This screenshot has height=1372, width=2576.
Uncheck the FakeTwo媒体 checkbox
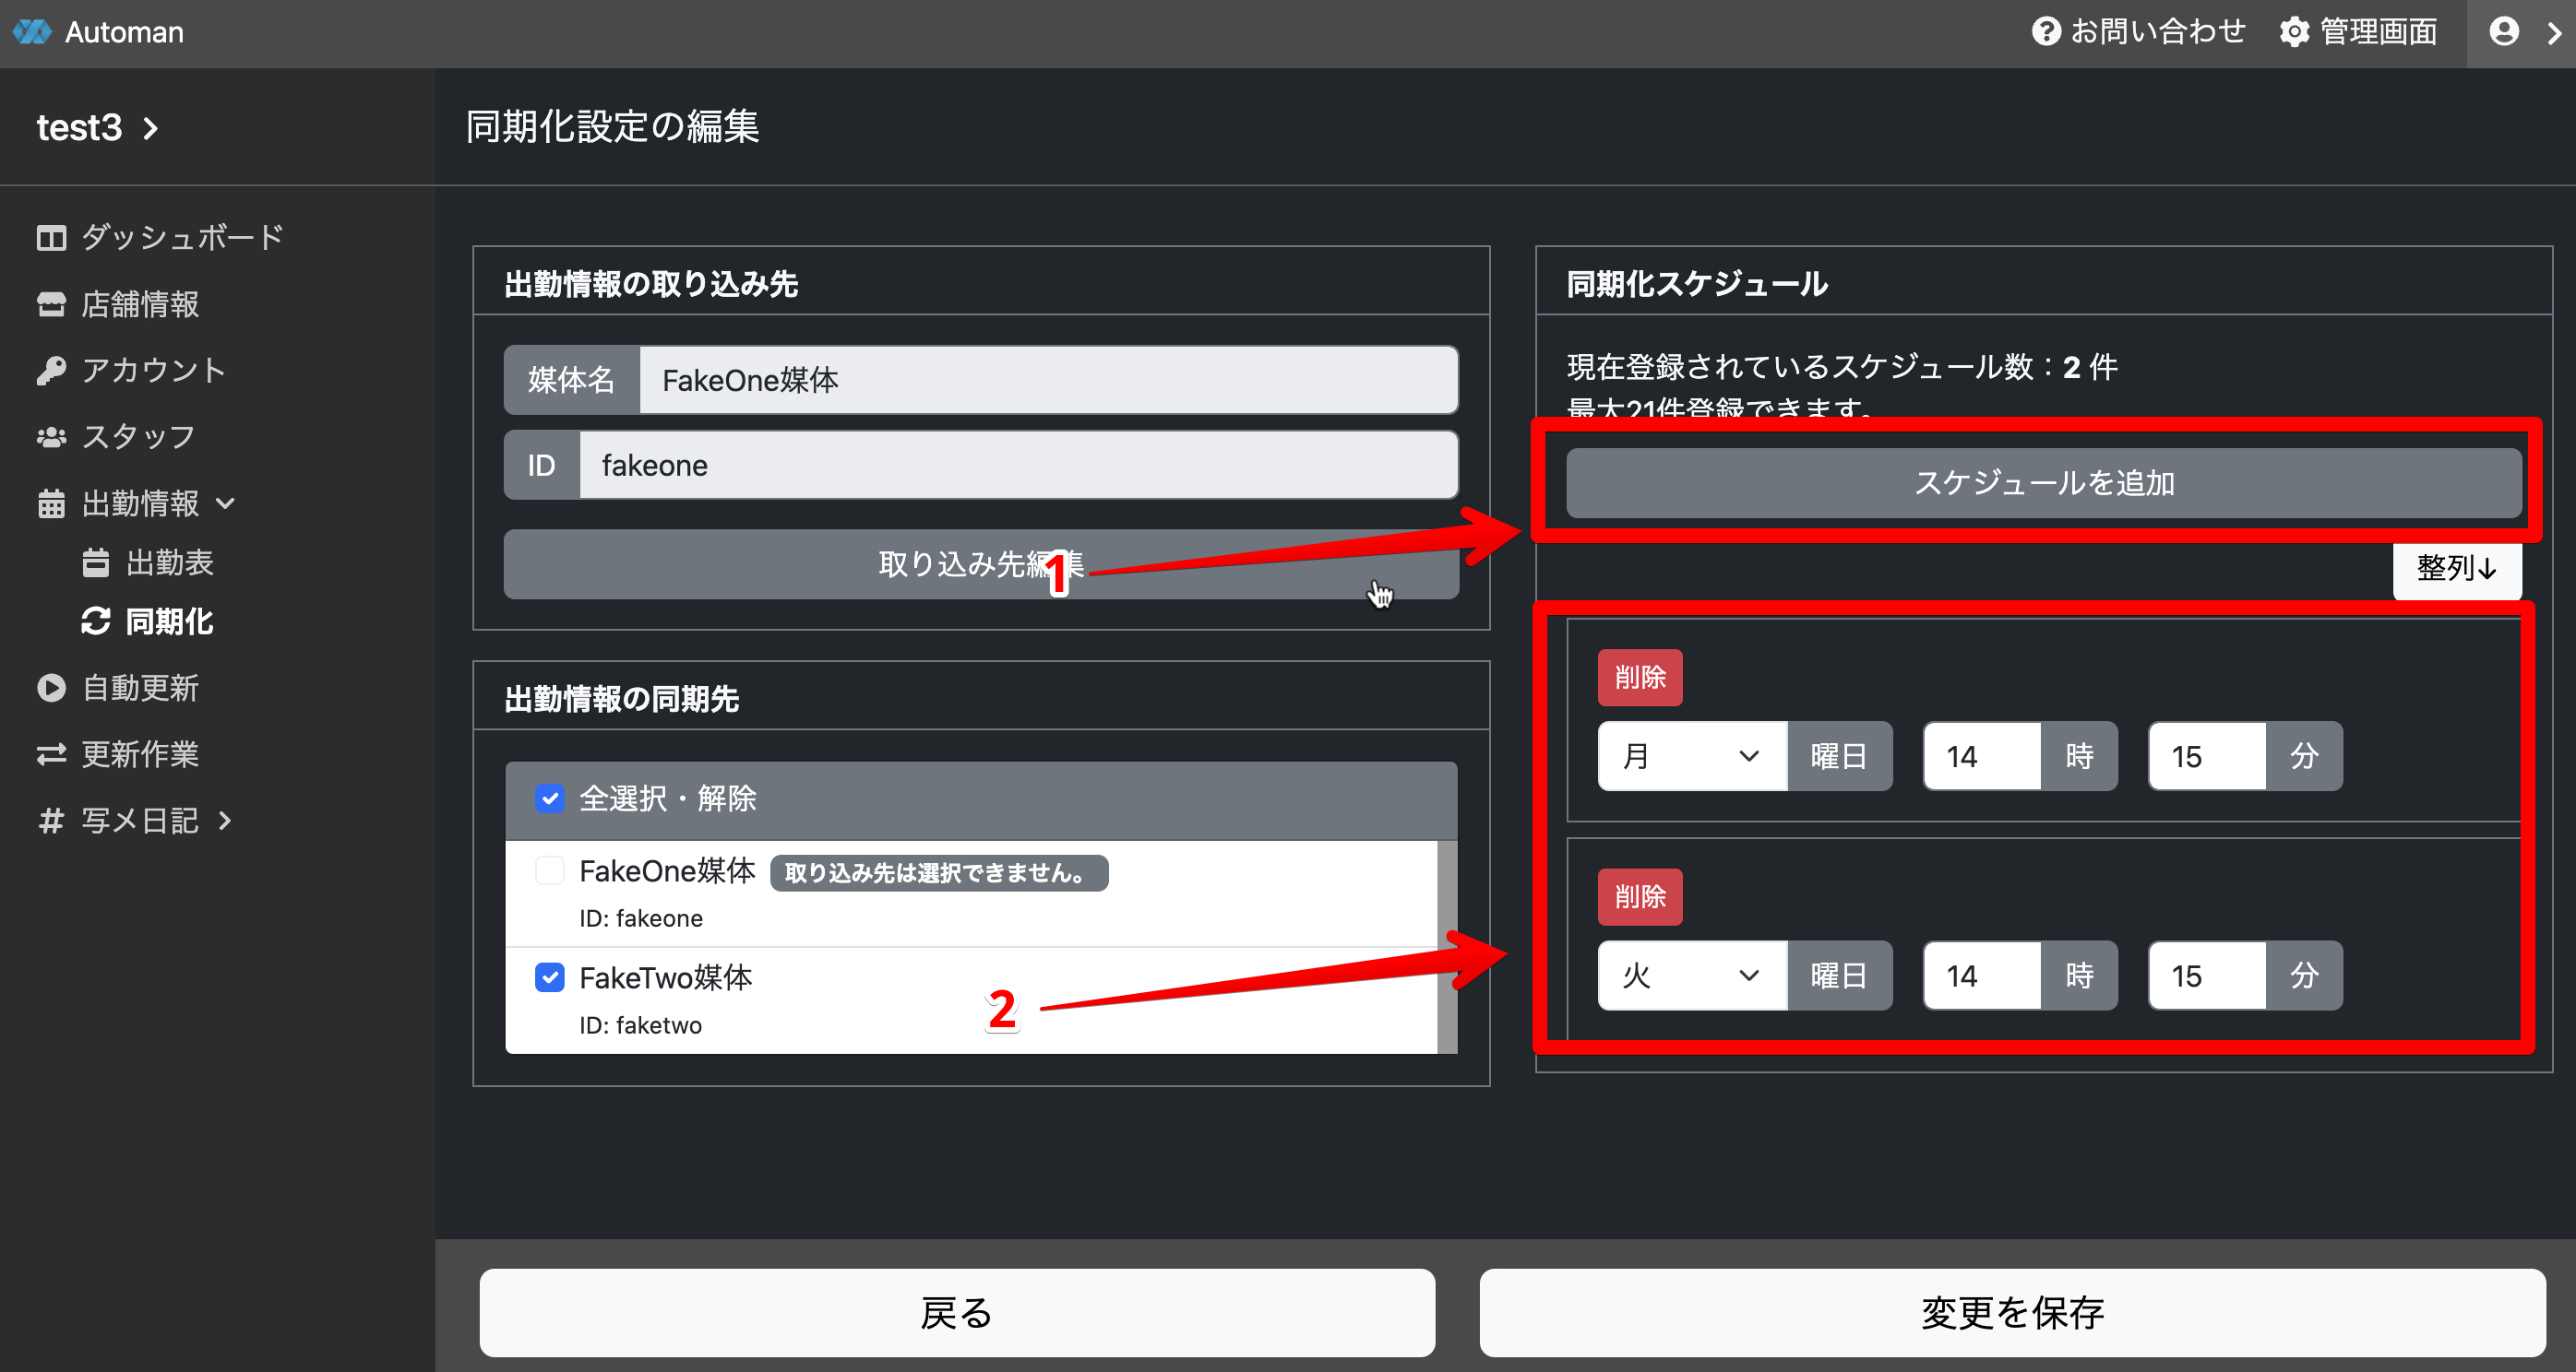[550, 977]
